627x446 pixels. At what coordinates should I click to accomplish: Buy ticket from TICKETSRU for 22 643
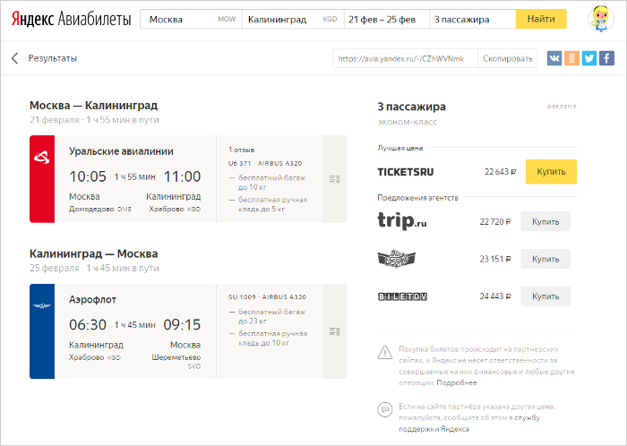pos(551,172)
